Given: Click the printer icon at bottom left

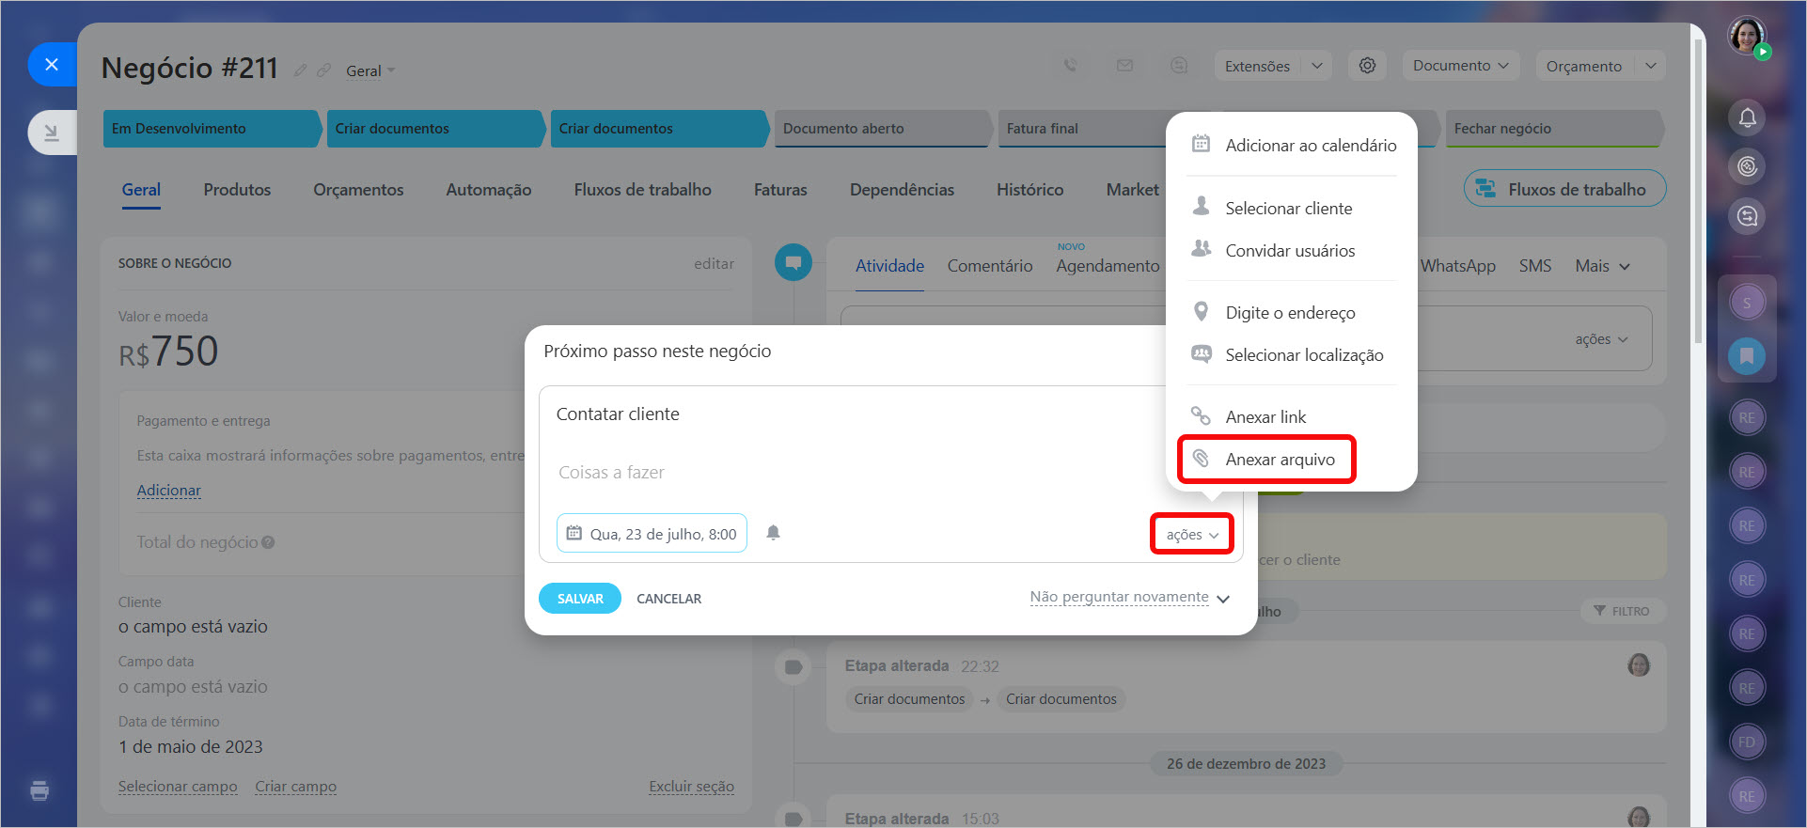Looking at the screenshot, I should pyautogui.click(x=39, y=790).
